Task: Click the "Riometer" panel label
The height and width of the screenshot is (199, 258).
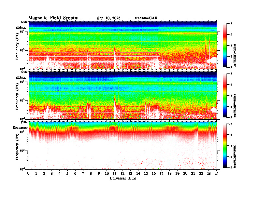Action: [x=20, y=127]
